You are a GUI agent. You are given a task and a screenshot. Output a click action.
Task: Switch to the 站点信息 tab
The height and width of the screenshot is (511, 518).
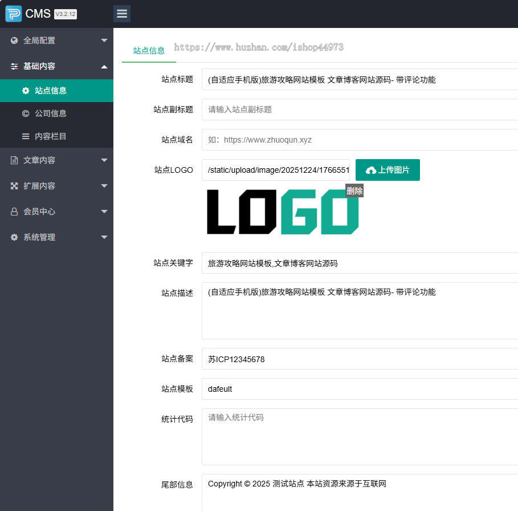149,50
